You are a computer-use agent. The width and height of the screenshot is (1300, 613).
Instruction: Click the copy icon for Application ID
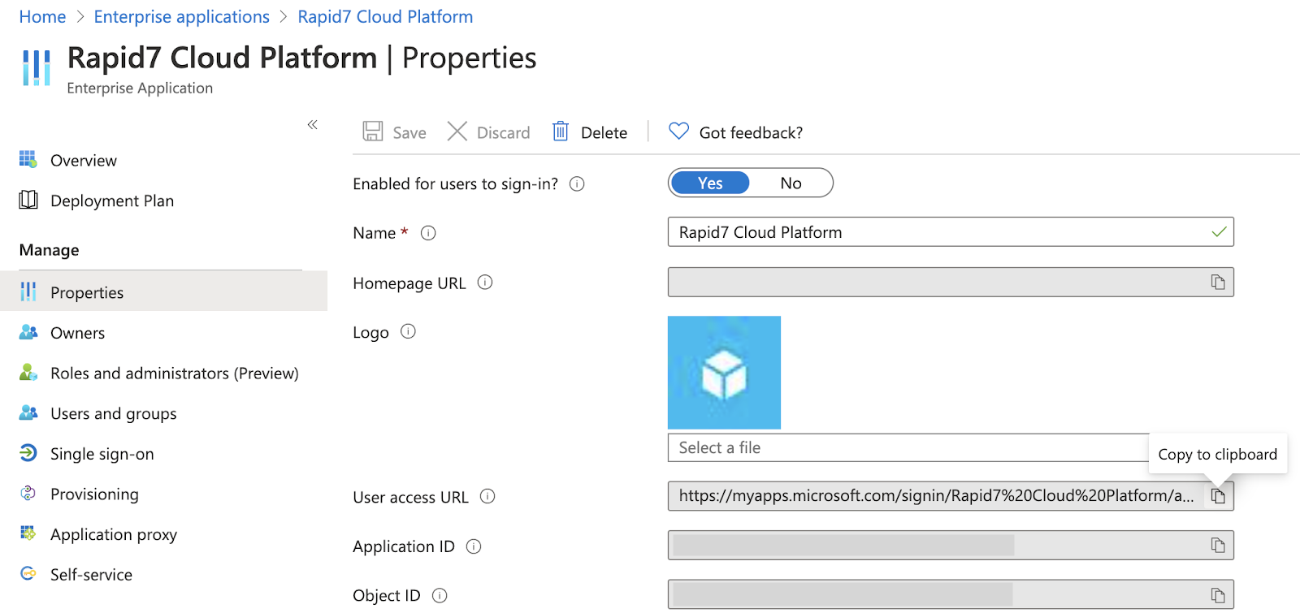click(x=1217, y=546)
